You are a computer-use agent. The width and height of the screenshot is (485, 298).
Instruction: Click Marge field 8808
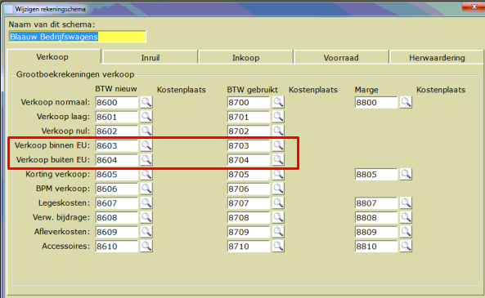(x=376, y=218)
